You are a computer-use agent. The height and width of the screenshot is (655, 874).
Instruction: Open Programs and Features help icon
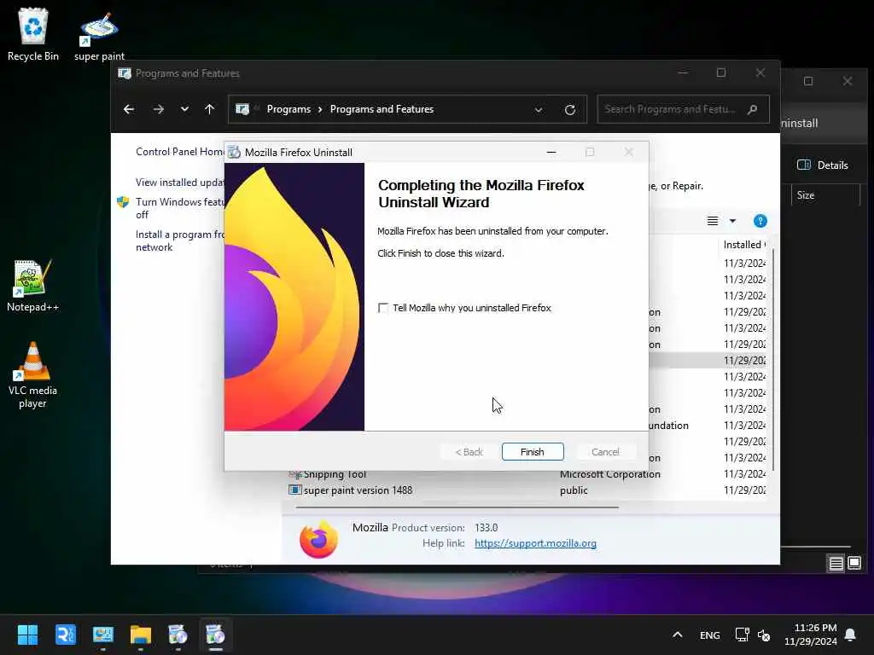[x=760, y=221]
